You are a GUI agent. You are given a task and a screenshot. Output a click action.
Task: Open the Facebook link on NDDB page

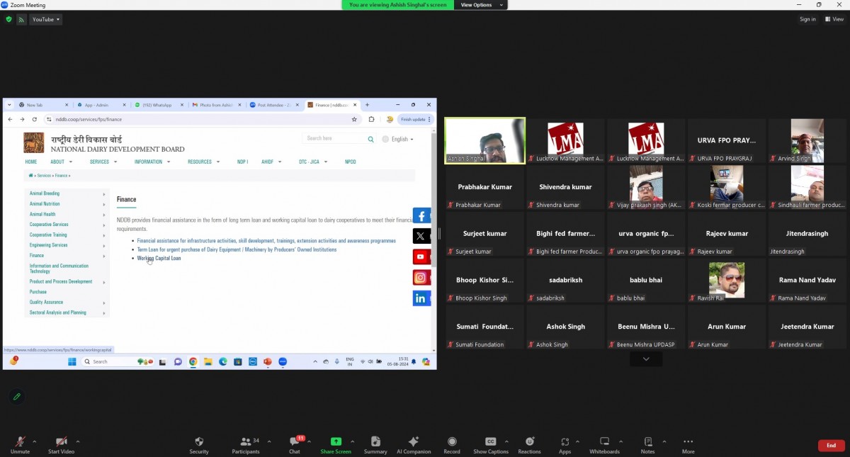point(421,216)
